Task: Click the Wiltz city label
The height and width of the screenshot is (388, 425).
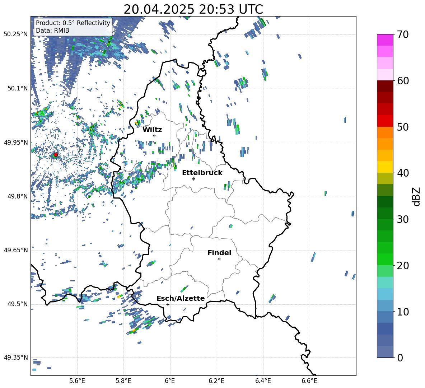Action: coord(152,130)
